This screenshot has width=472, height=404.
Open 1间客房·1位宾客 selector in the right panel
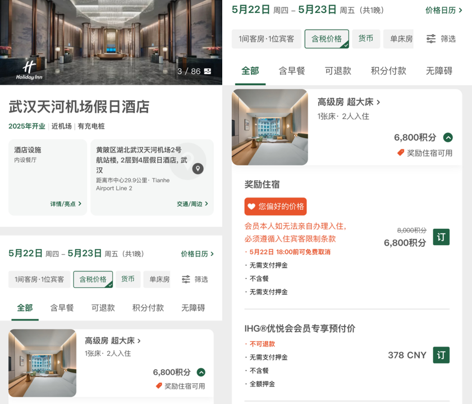pos(267,39)
